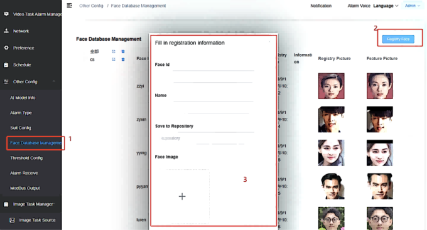The height and width of the screenshot is (230, 427).
Task: Click the Feature Picture column header
Action: click(x=382, y=58)
